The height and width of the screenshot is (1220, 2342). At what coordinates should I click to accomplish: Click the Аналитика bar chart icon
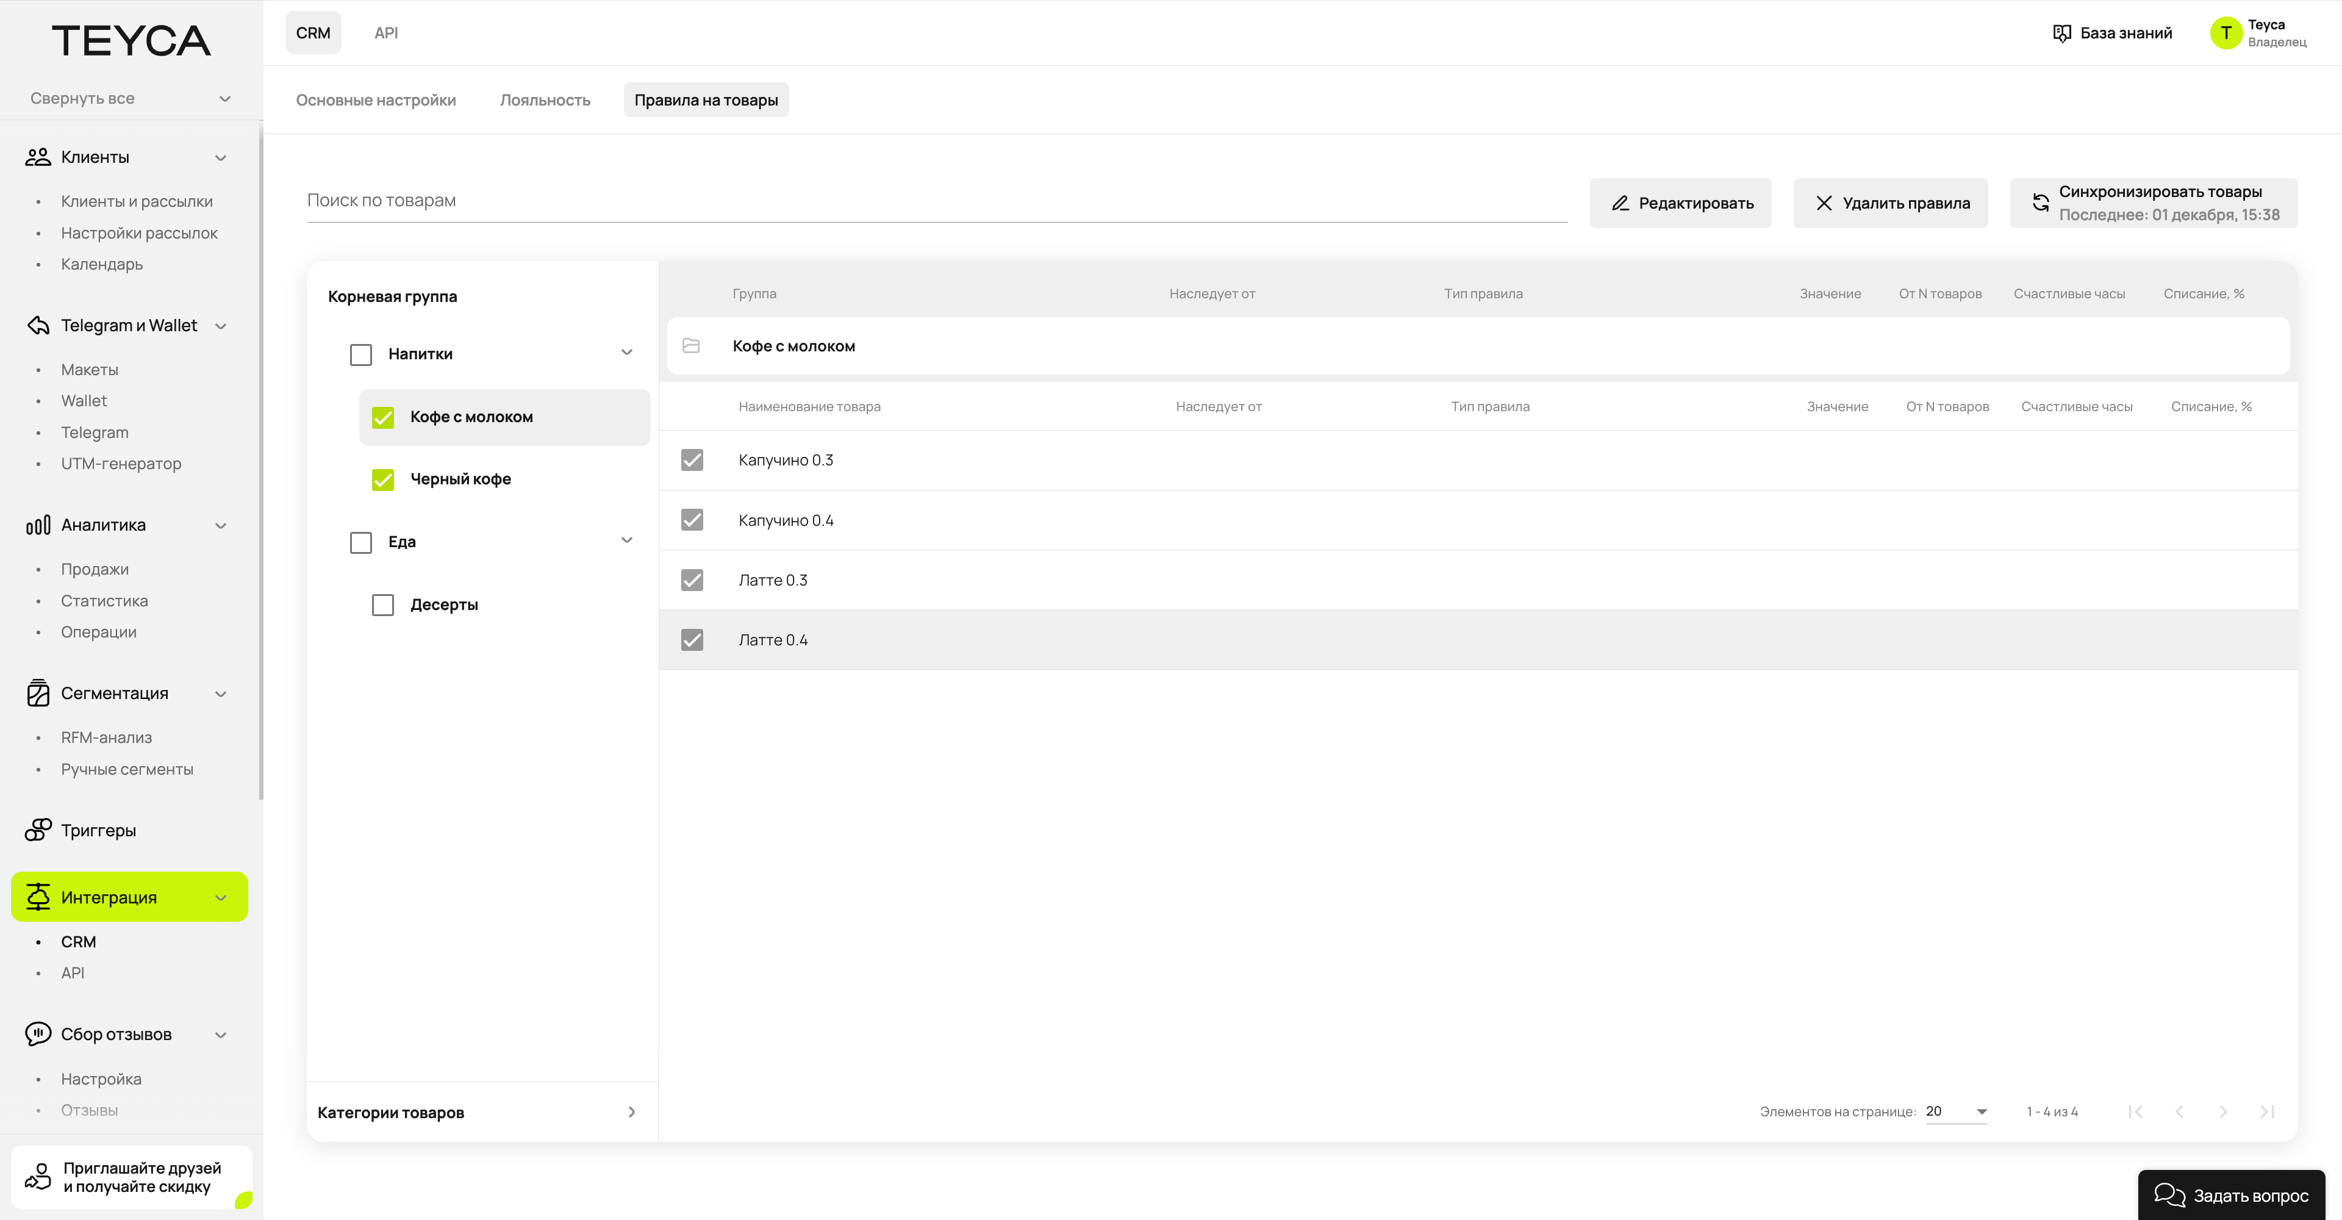[37, 525]
